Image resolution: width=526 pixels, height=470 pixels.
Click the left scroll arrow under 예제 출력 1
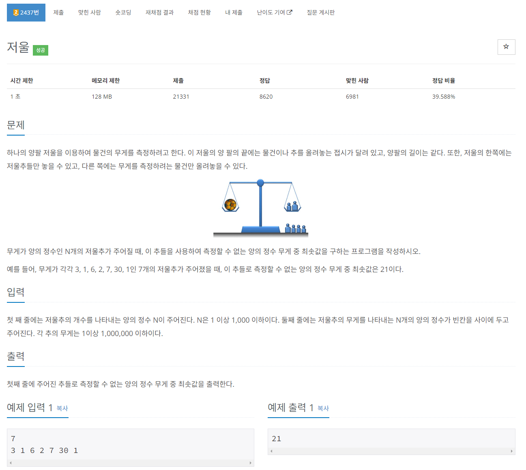pos(271,451)
